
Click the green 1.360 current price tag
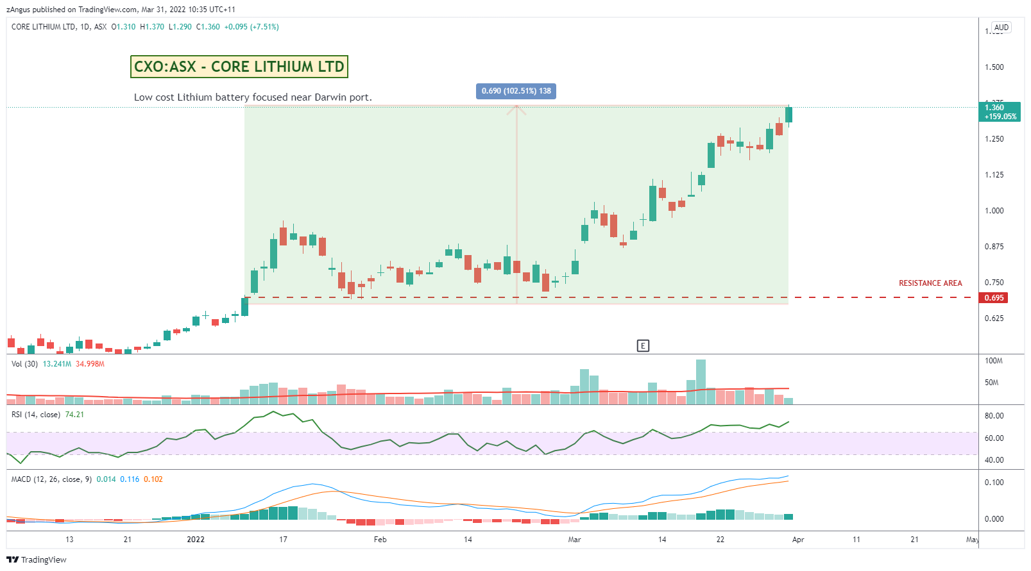[1000, 112]
